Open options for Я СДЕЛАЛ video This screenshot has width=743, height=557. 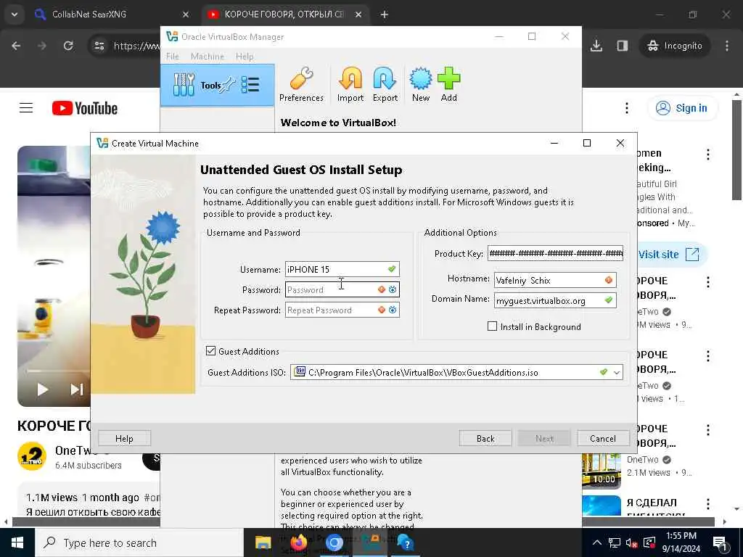(708, 503)
